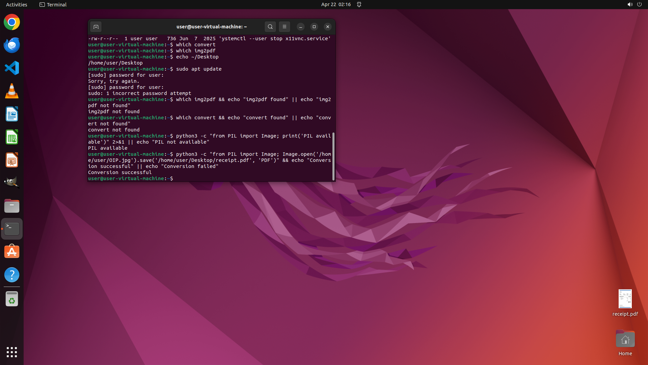Open the Trash from dock

tap(12, 299)
